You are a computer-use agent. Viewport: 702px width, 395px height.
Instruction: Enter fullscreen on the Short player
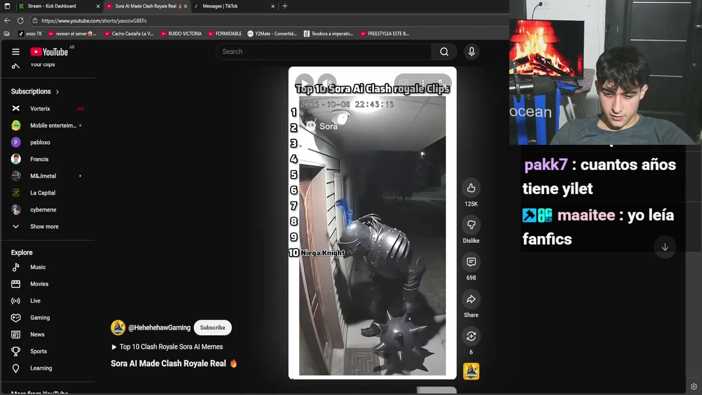pos(441,83)
